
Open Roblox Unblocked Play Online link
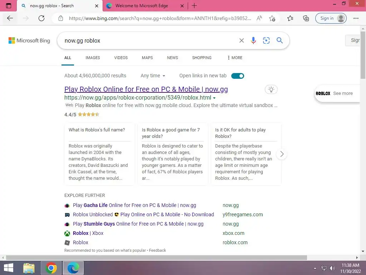click(143, 214)
